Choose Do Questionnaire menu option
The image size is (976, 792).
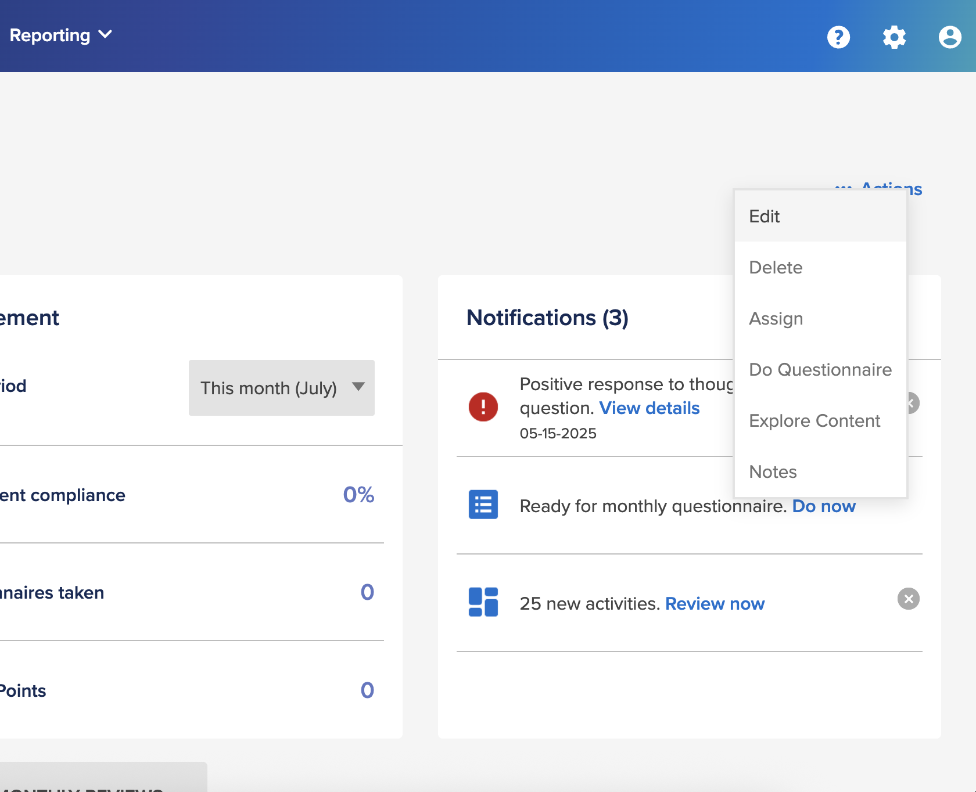pos(820,369)
